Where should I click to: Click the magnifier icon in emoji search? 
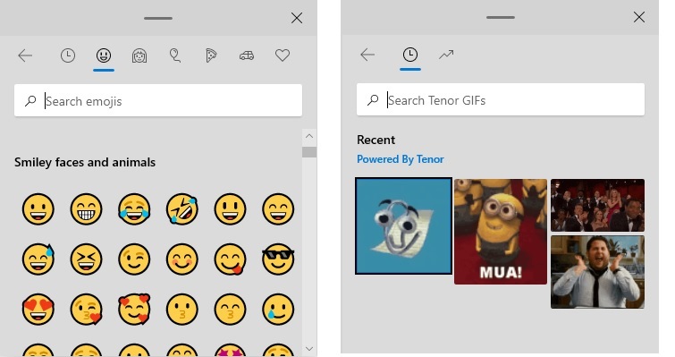pos(30,101)
